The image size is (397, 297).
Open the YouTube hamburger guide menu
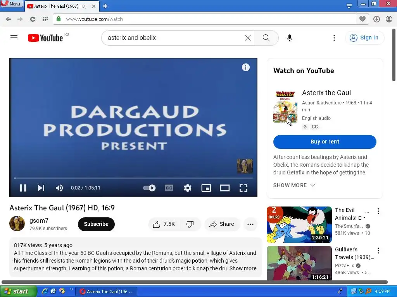point(14,38)
